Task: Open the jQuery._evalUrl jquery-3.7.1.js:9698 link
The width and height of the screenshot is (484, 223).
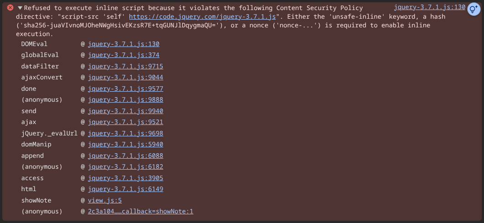Action: point(125,134)
